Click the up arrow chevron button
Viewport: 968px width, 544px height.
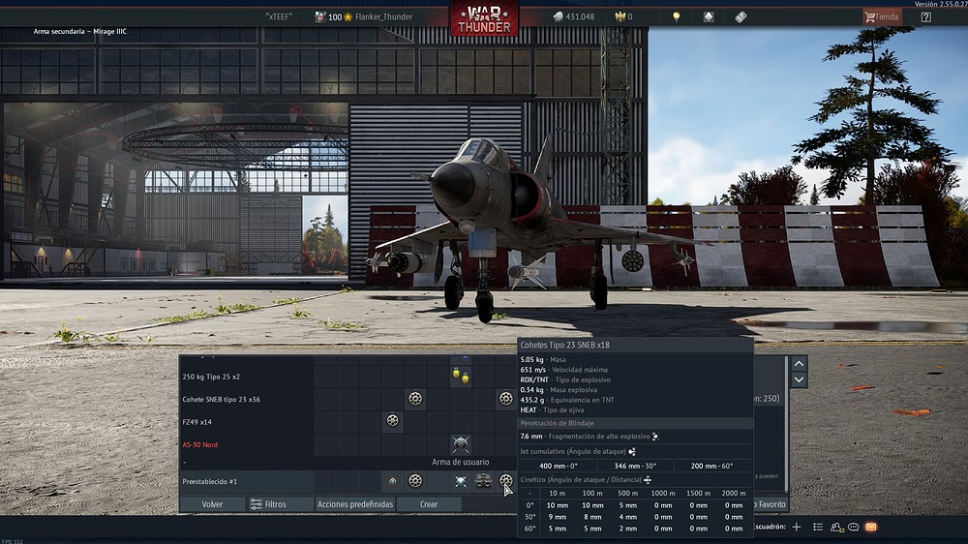(x=799, y=364)
